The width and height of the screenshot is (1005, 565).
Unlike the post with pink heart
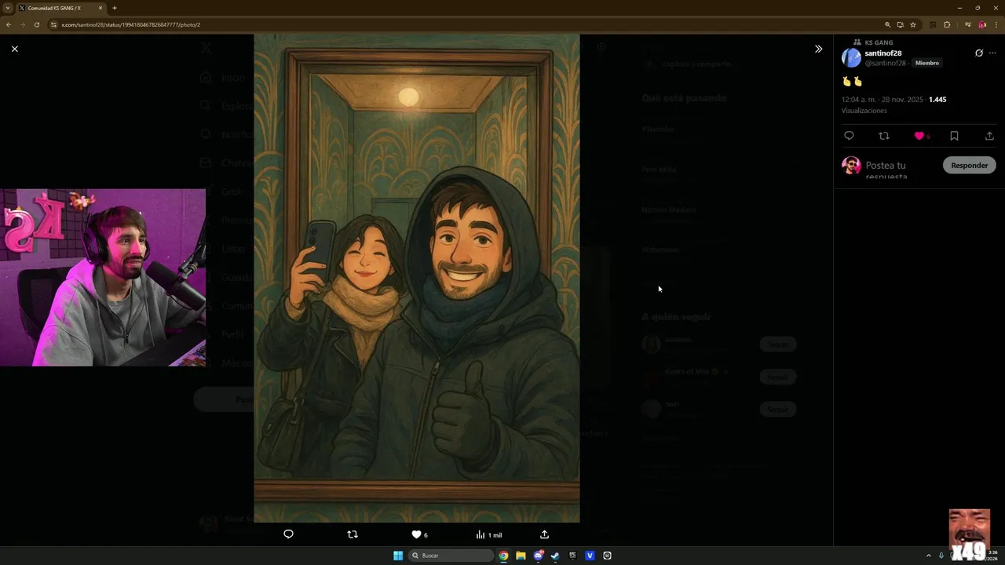click(919, 136)
